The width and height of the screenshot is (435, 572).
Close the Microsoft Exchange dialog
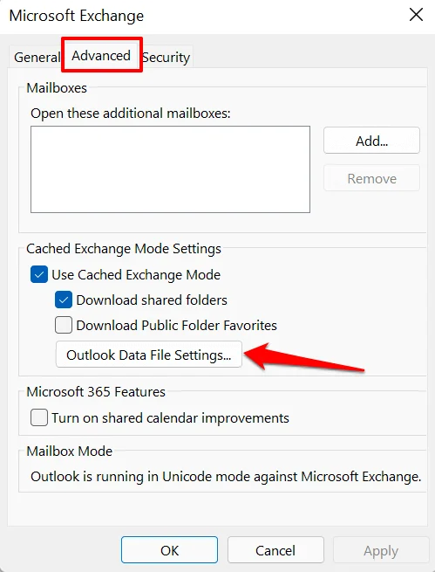click(416, 15)
